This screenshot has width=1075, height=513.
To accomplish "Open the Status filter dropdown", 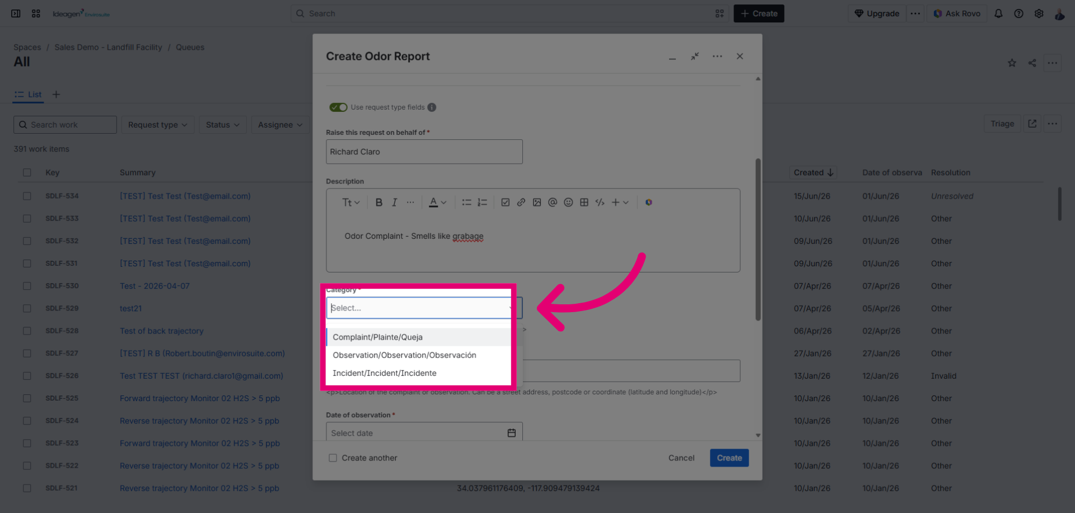I will pyautogui.click(x=222, y=125).
